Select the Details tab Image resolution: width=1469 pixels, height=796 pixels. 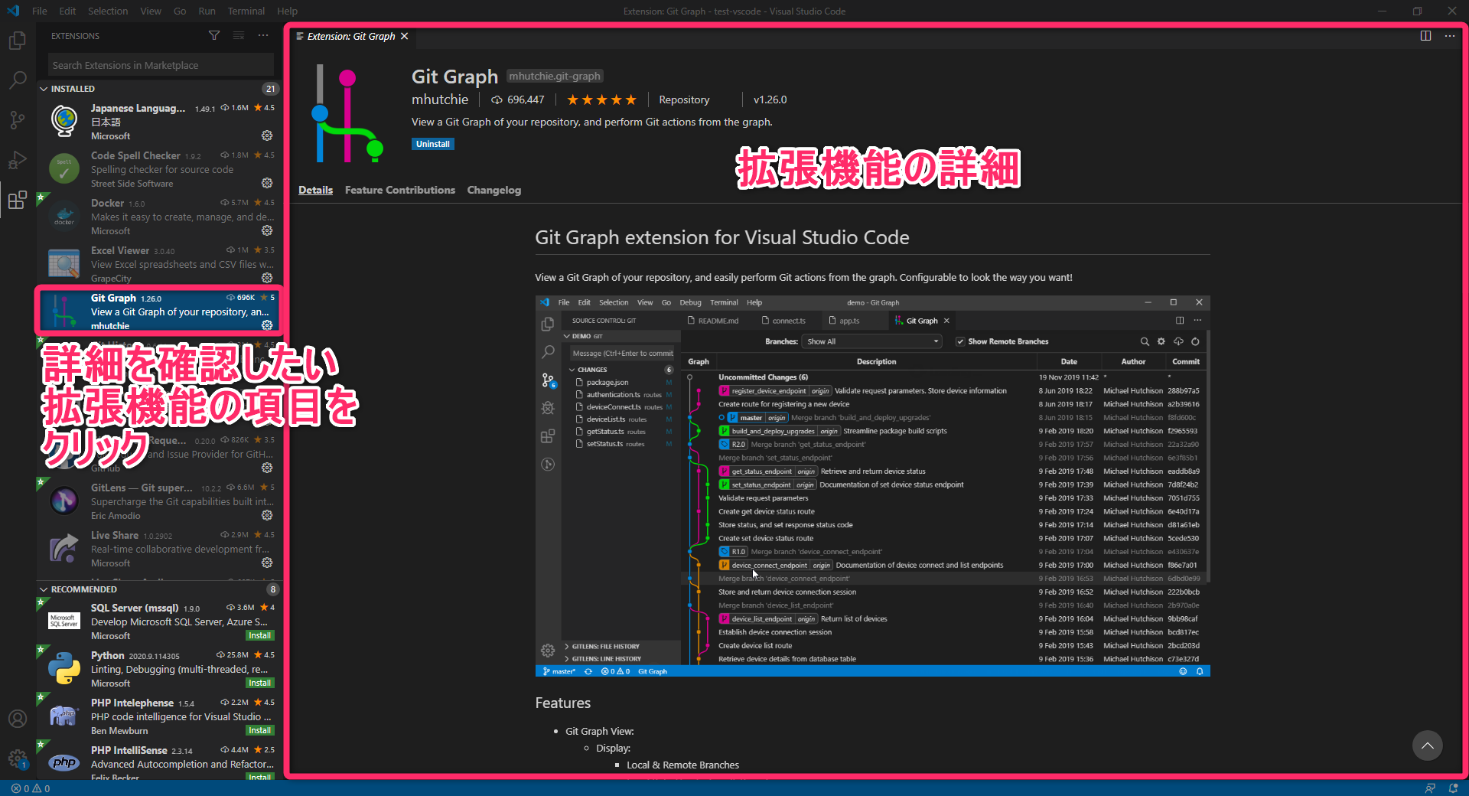315,190
